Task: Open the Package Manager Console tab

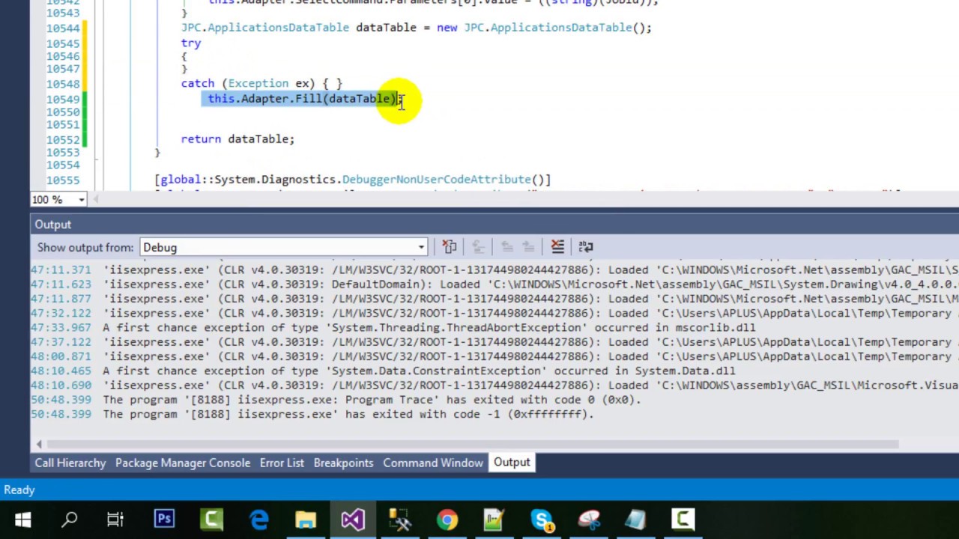Action: click(183, 463)
